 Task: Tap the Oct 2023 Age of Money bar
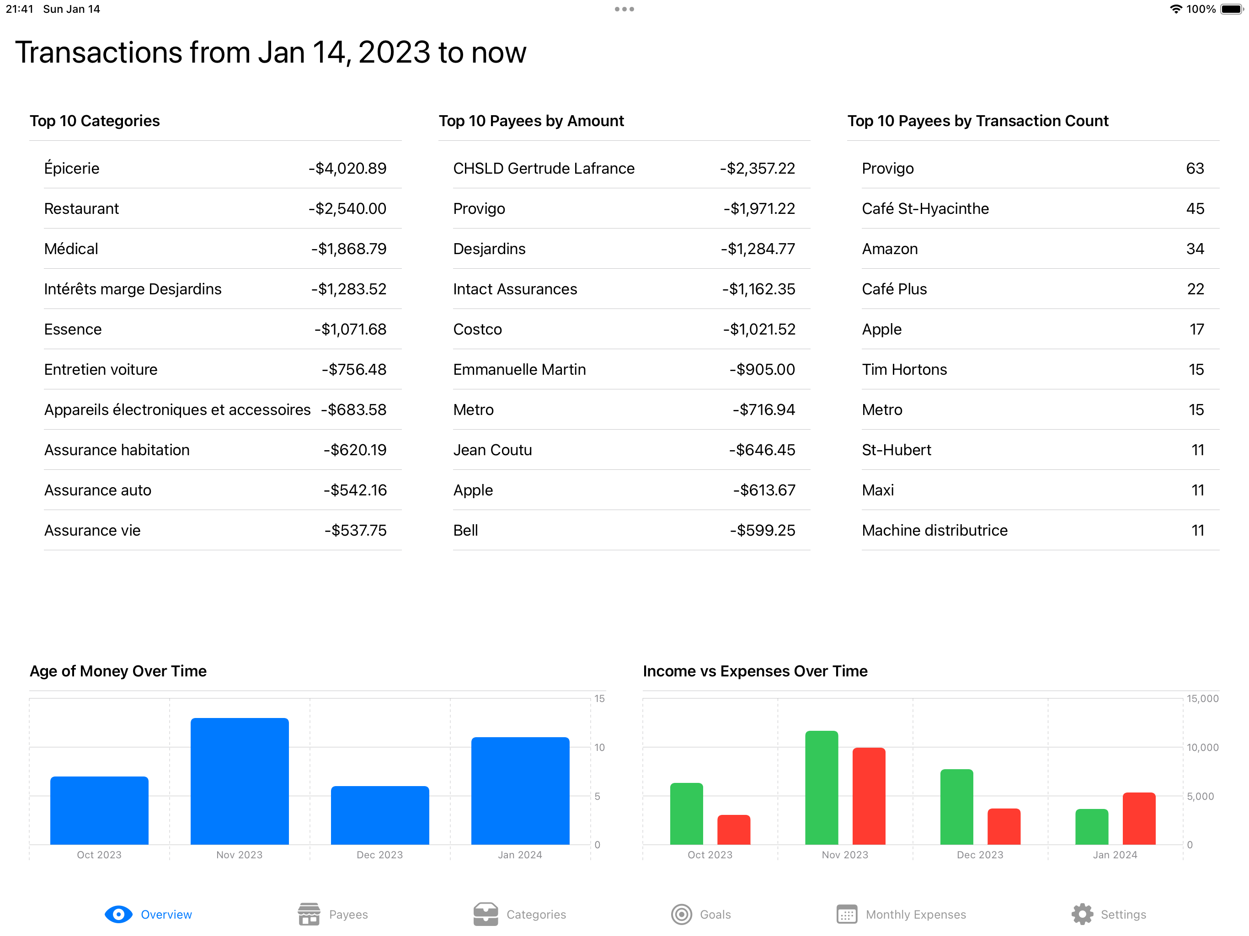coord(99,811)
